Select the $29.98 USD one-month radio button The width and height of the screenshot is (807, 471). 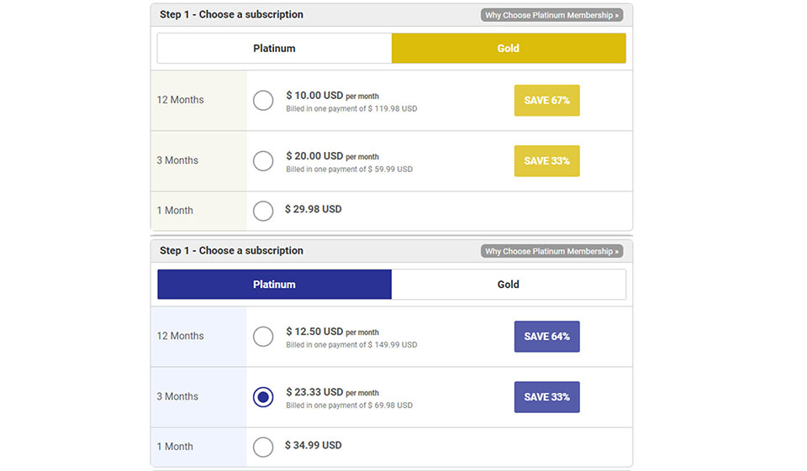(x=263, y=211)
